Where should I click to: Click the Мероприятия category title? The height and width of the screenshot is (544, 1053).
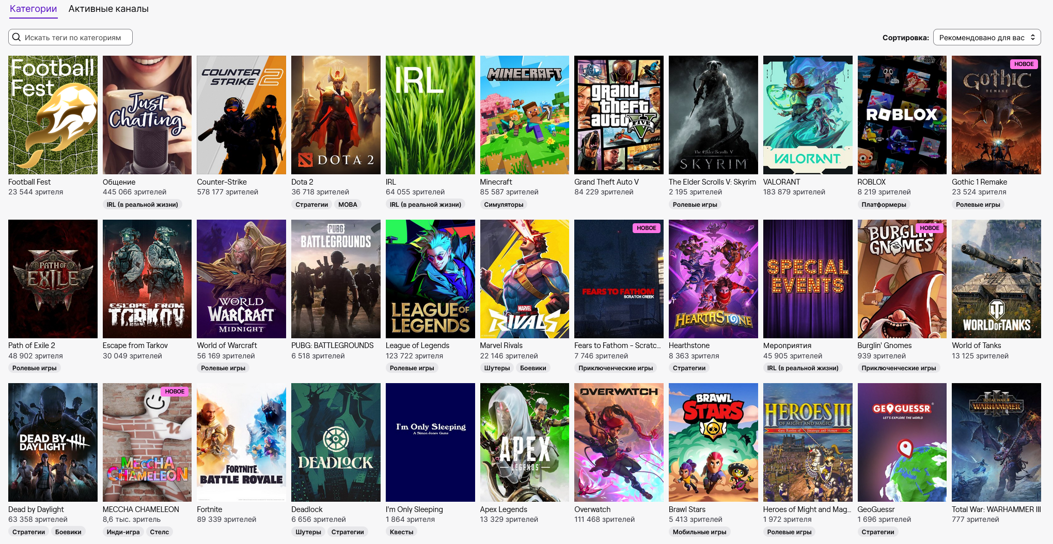click(x=787, y=345)
